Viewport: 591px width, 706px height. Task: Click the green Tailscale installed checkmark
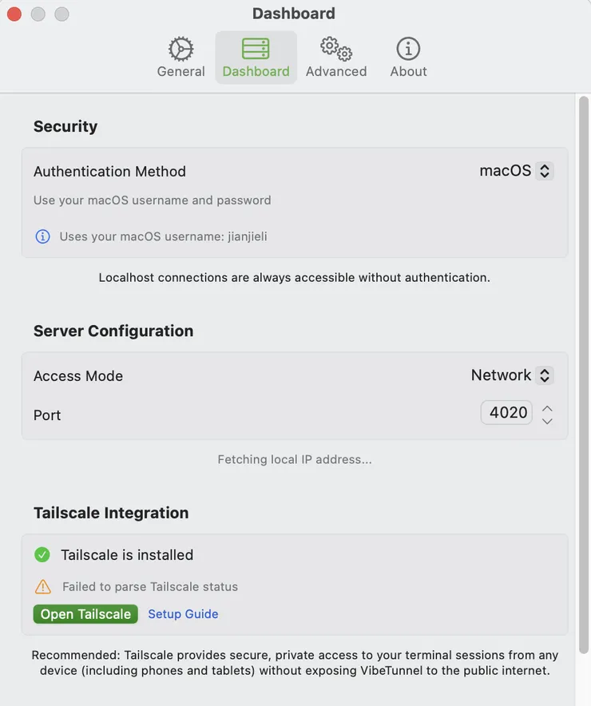42,554
